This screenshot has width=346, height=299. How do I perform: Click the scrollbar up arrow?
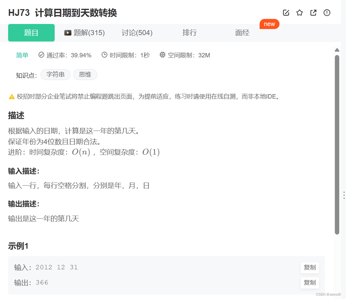tap(337, 50)
